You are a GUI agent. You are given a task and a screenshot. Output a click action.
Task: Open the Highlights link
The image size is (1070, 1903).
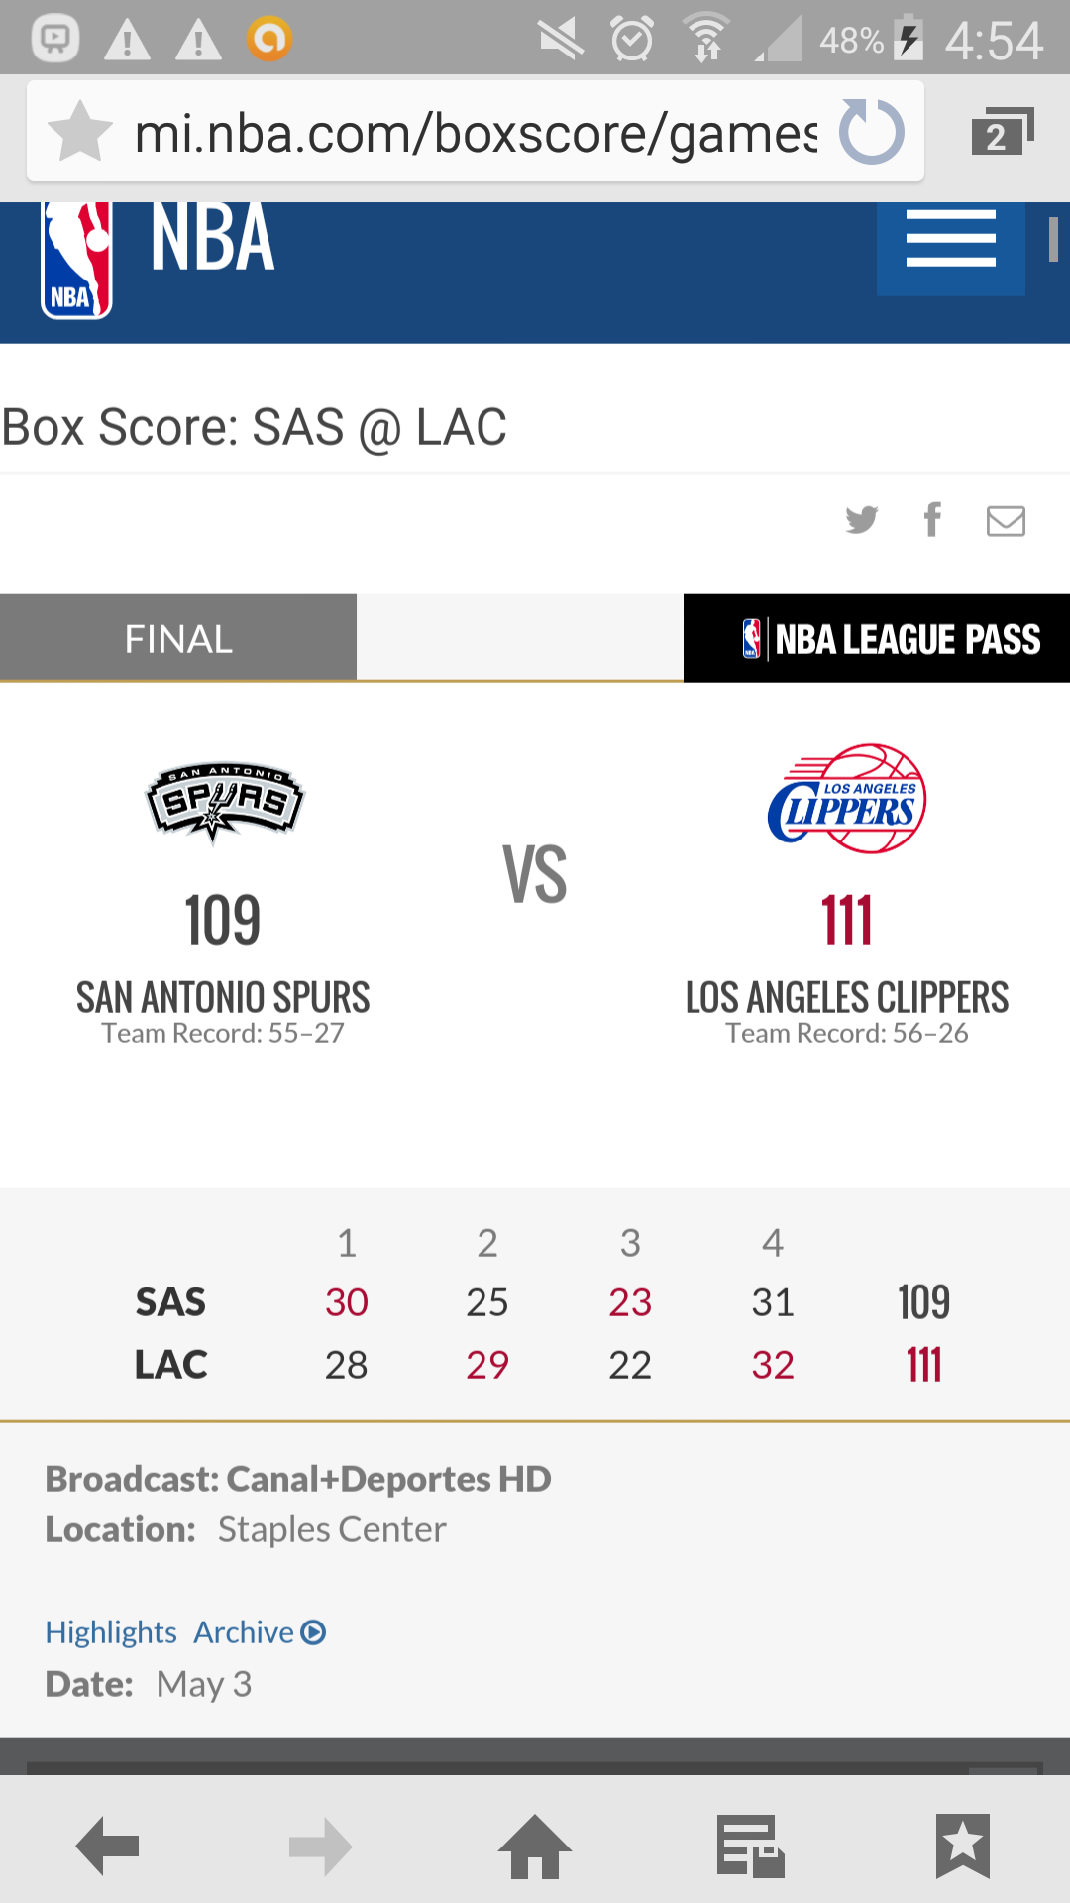(x=111, y=1631)
